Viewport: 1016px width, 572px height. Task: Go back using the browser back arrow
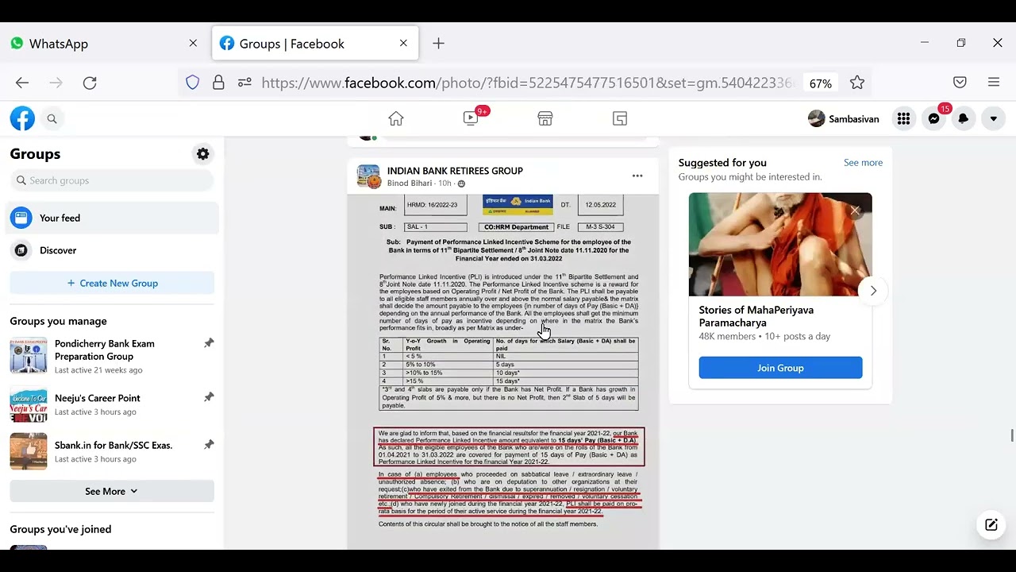click(x=22, y=83)
